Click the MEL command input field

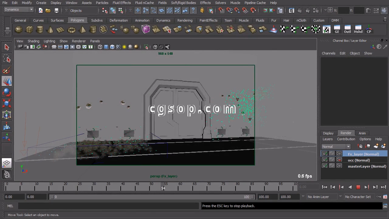108,206
